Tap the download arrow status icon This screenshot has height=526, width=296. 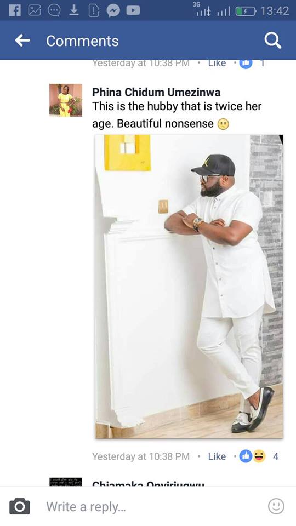(x=74, y=11)
